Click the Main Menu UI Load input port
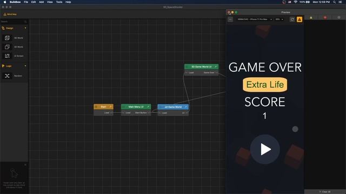 (123, 113)
